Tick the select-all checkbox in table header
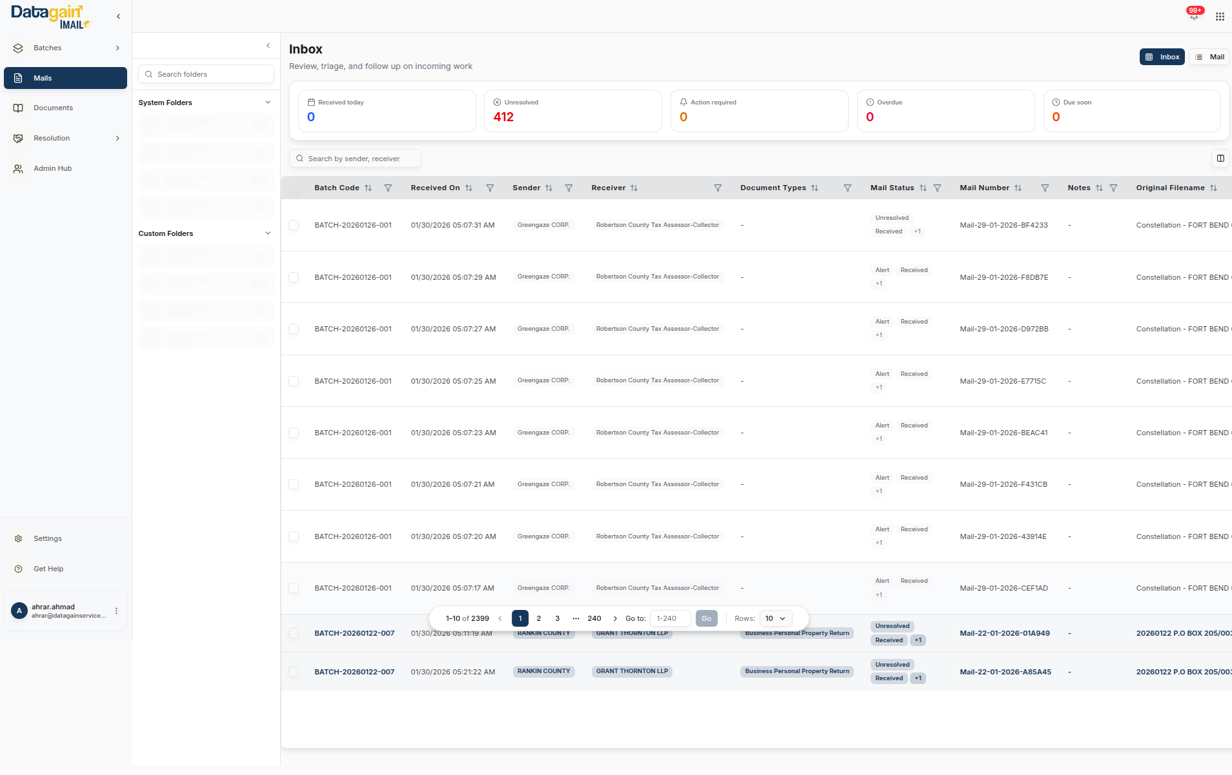1232x775 pixels. coord(294,188)
